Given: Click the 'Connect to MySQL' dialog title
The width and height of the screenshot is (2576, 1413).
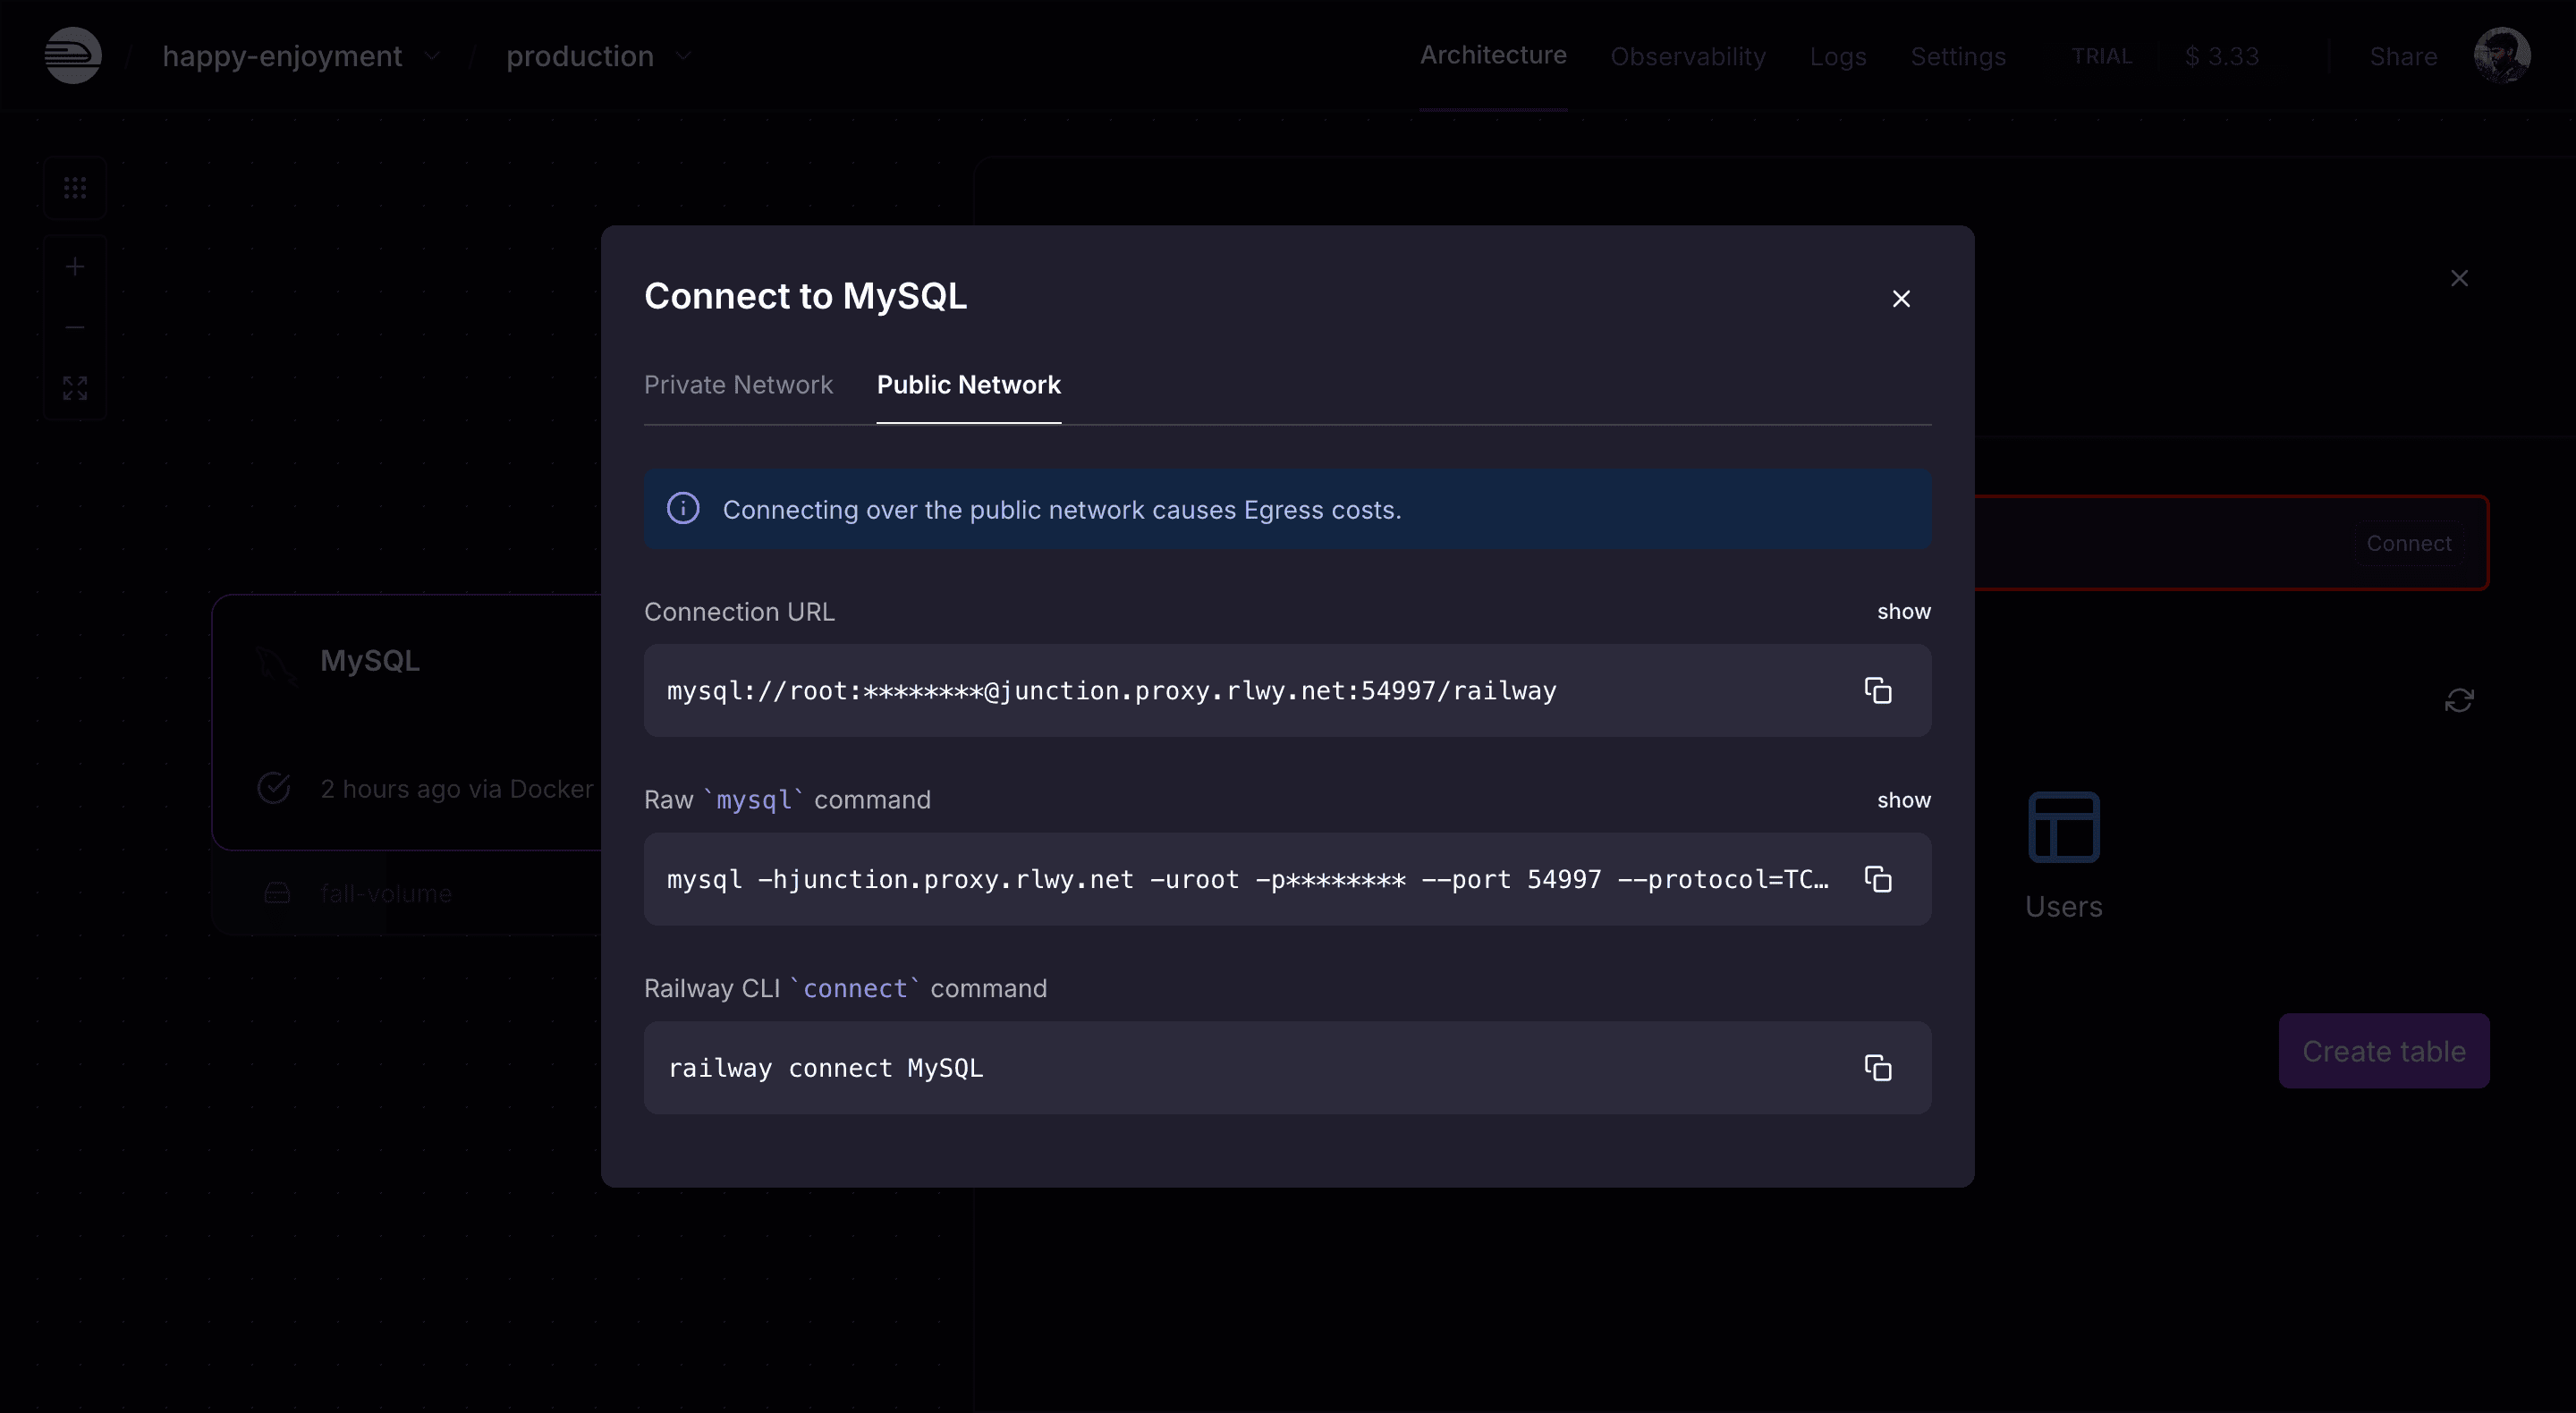Looking at the screenshot, I should [805, 296].
